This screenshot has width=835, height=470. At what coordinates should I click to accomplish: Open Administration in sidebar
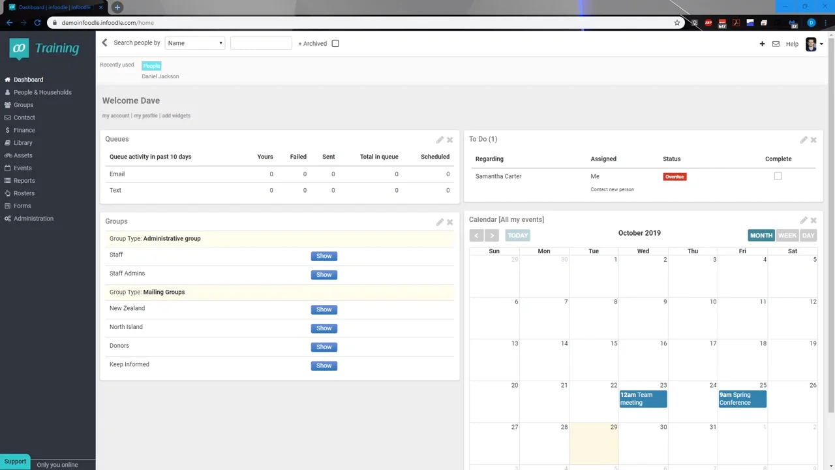pos(33,219)
